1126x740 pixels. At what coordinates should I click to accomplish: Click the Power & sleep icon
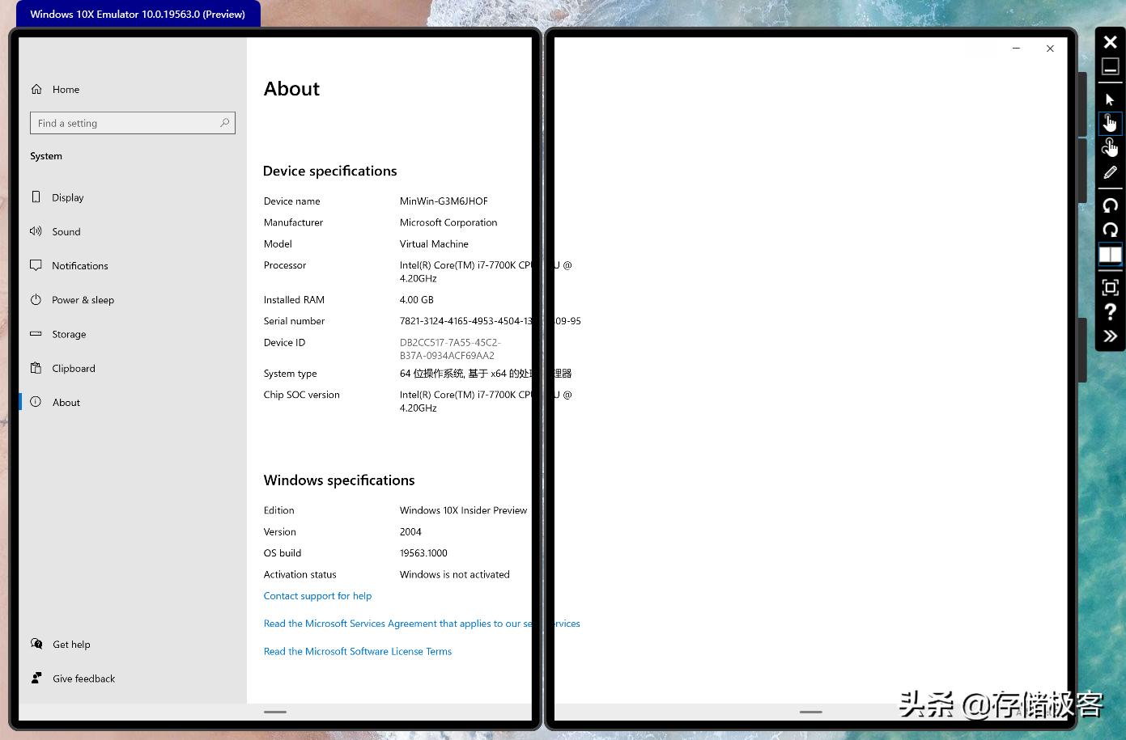coord(36,299)
